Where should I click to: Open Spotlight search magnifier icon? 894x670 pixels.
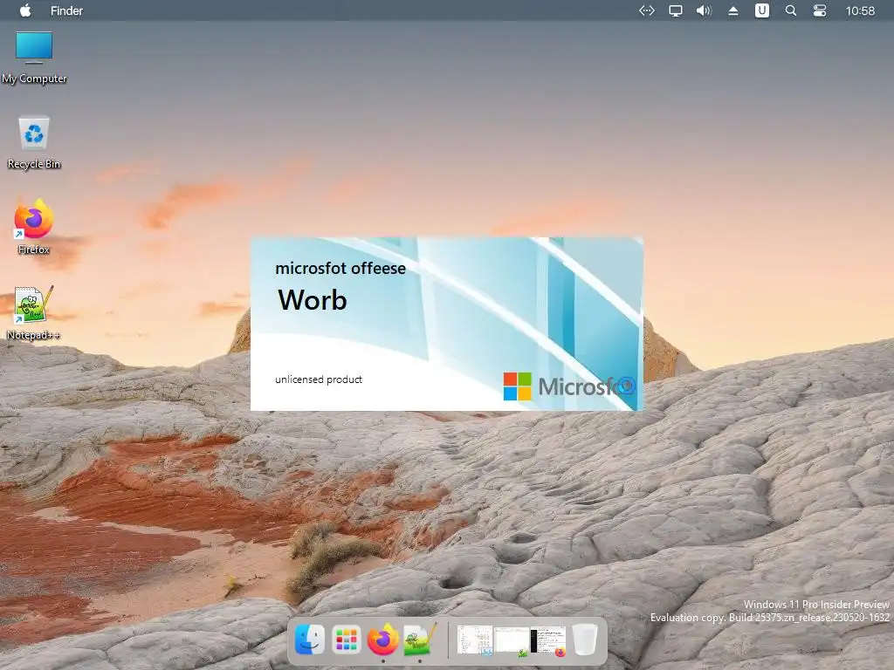tap(791, 10)
